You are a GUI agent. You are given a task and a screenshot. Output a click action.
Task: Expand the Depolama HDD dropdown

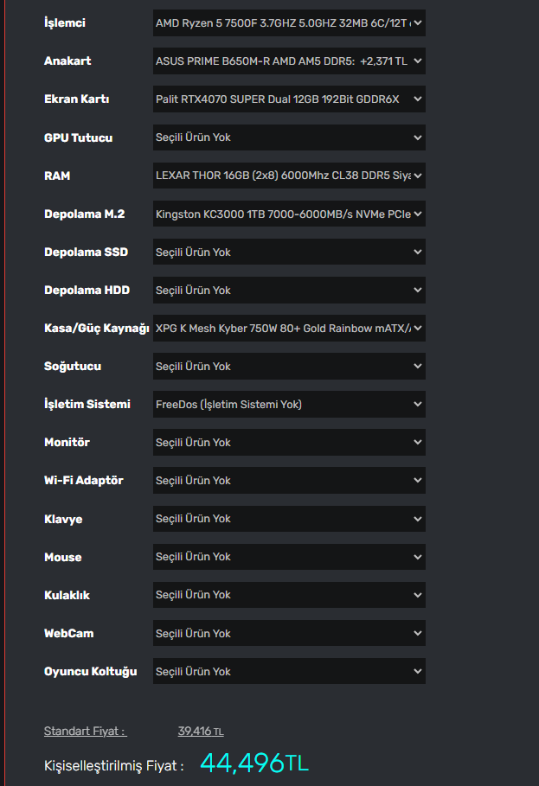pyautogui.click(x=289, y=291)
